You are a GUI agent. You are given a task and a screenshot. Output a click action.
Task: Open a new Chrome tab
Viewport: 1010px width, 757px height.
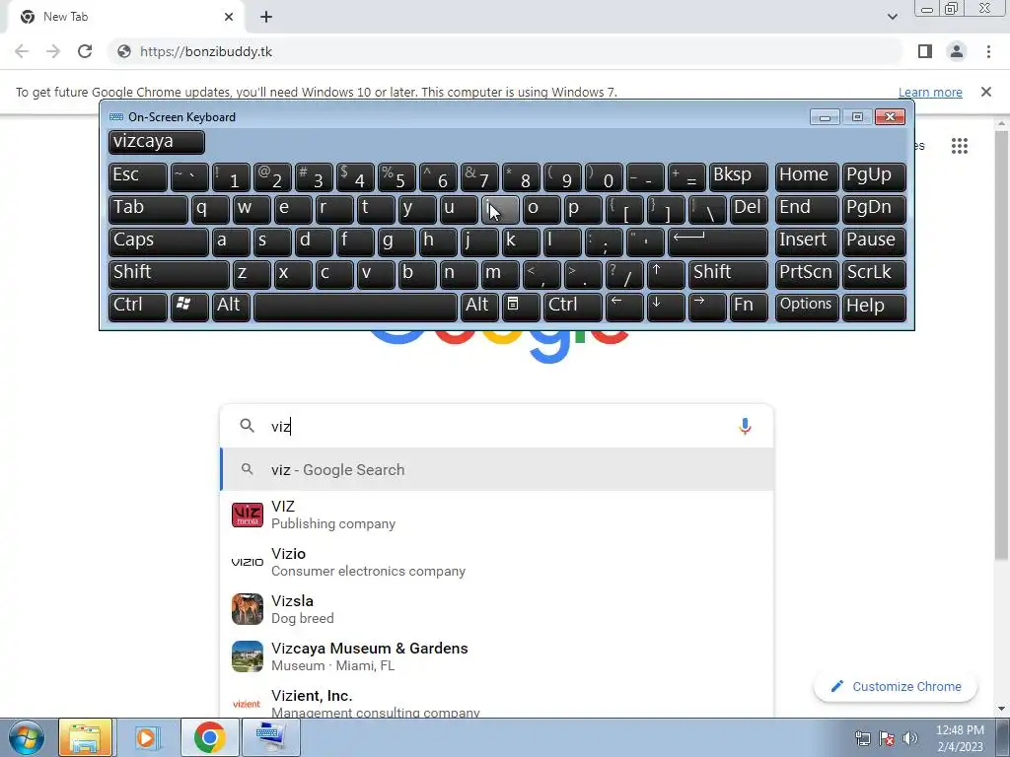[x=266, y=18]
